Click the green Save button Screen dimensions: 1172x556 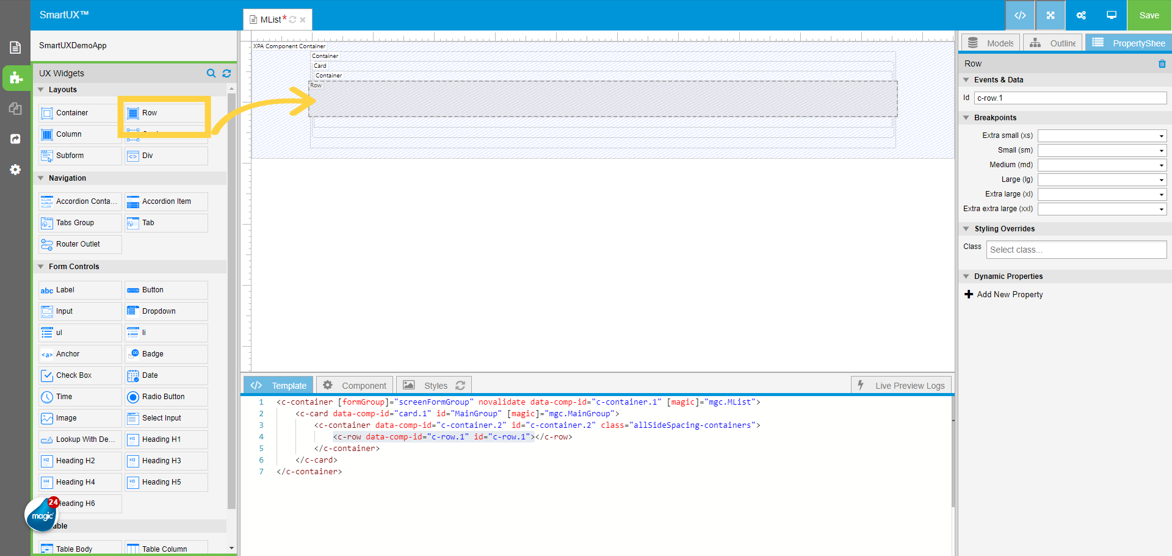[x=1149, y=15]
